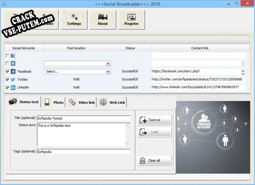Open the B network post location dropdown
The image size is (255, 185).
coord(77,63)
